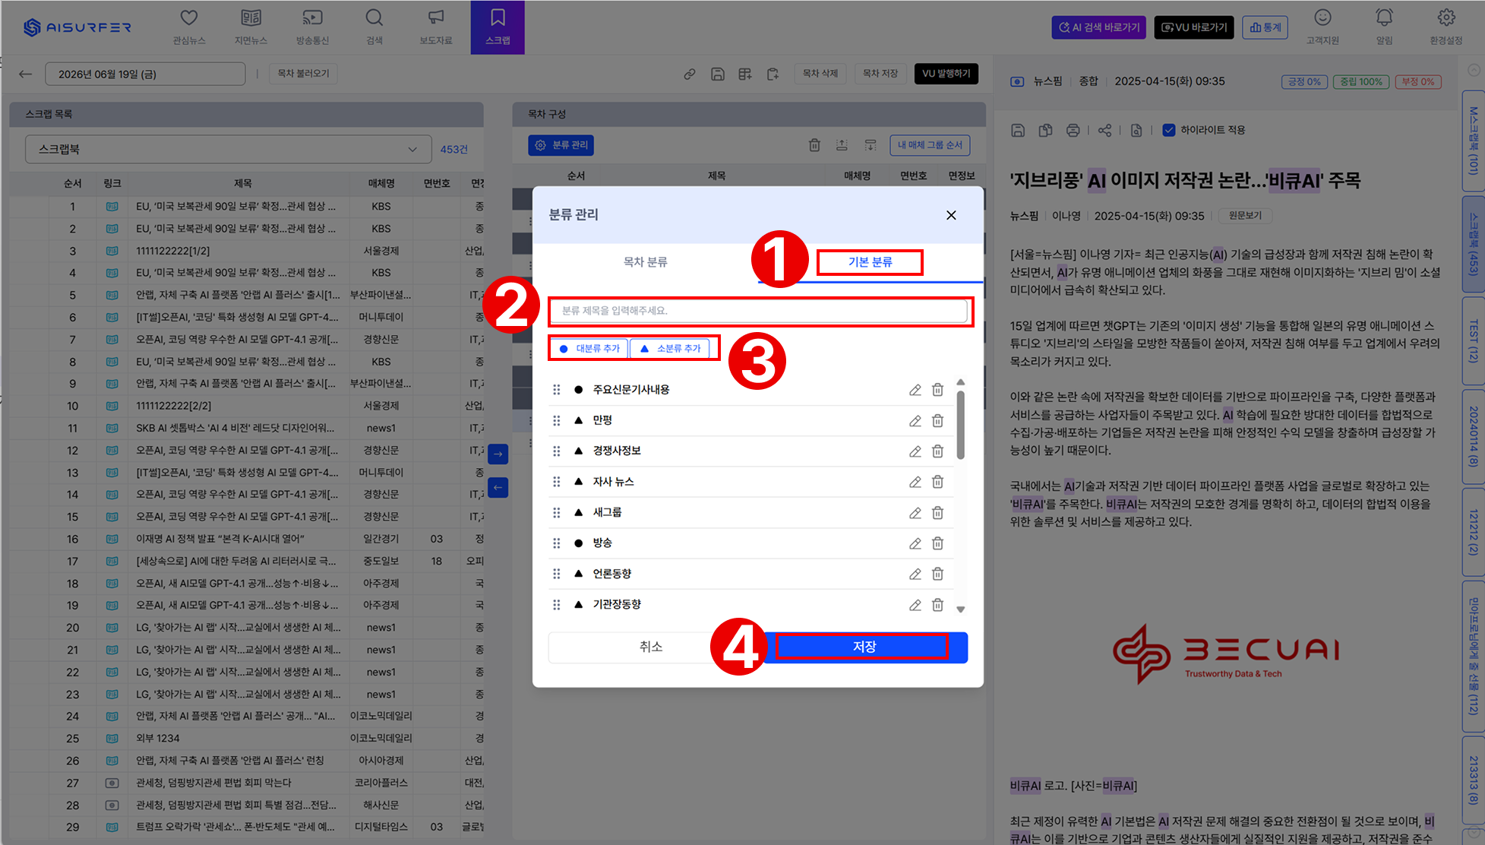The height and width of the screenshot is (845, 1485).
Task: Click the print icon in article toolbar
Action: pyautogui.click(x=1073, y=130)
